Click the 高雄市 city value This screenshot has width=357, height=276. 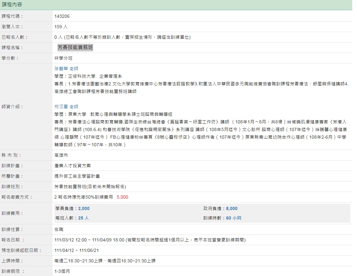click(61, 155)
